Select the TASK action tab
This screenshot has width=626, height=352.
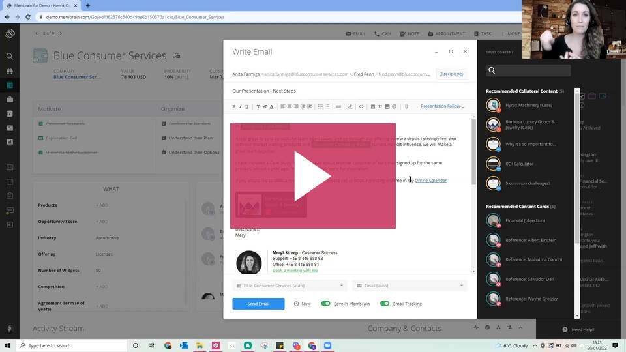pyautogui.click(x=483, y=34)
